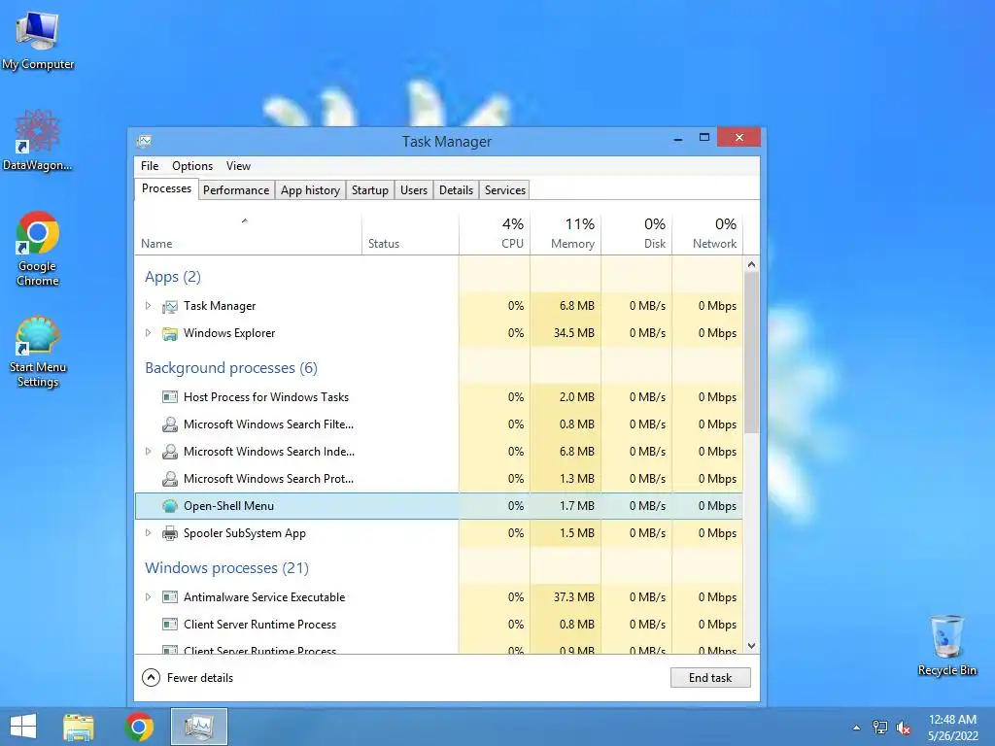Expand Microsoft Windows Search Indexer row
Screen dimensions: 995x746
click(148, 452)
